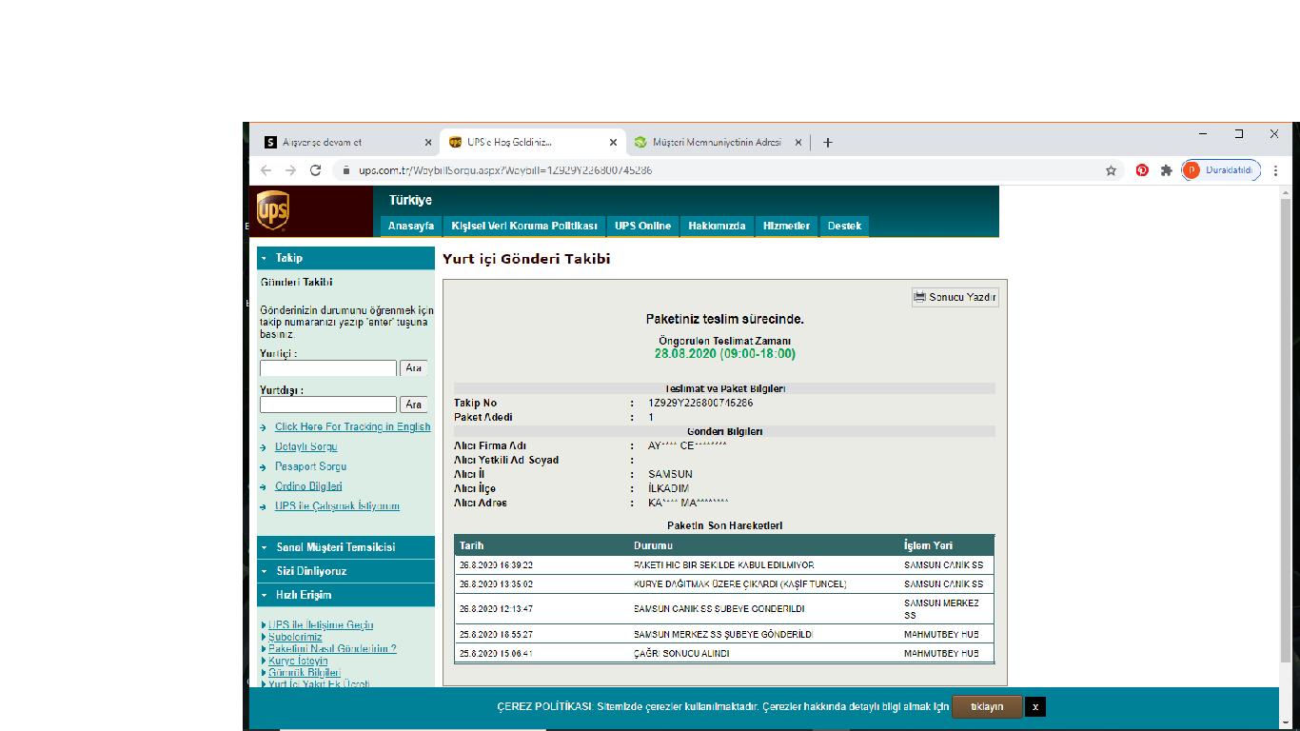Viewport: 1300px width, 731px height.
Task: Open Kişisel Veri Koruma Politikası menu
Action: tap(524, 226)
